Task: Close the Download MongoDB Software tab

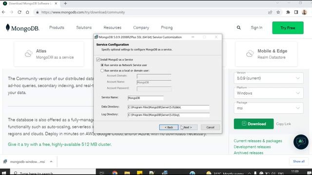Action: (x=56, y=3)
